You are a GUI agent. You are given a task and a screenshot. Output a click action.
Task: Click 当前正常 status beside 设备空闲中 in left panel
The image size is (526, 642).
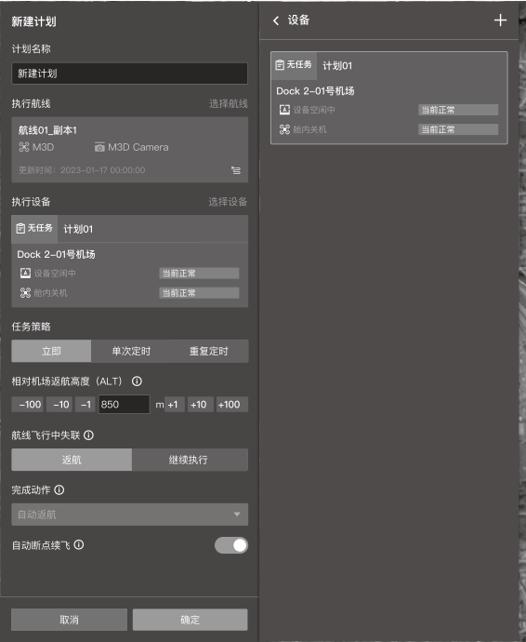point(199,274)
